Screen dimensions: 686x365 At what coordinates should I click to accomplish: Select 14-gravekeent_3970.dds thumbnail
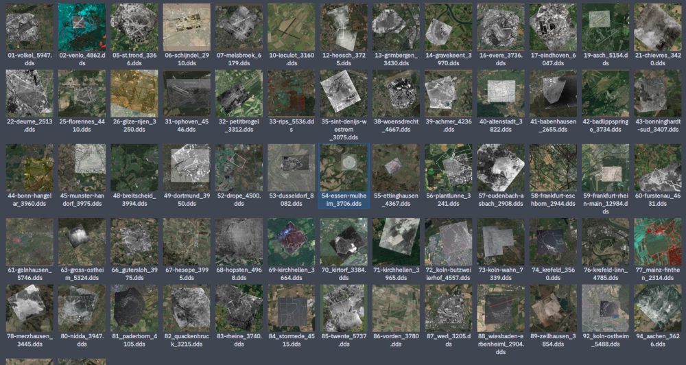pyautogui.click(x=449, y=27)
